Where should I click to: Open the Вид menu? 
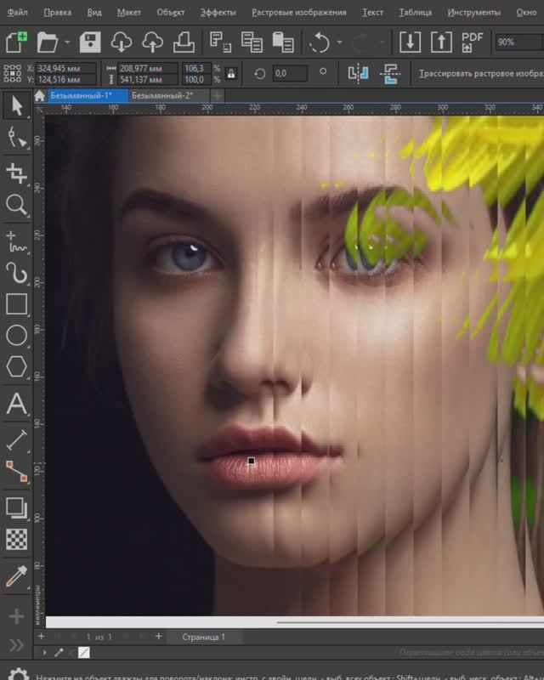click(x=94, y=12)
